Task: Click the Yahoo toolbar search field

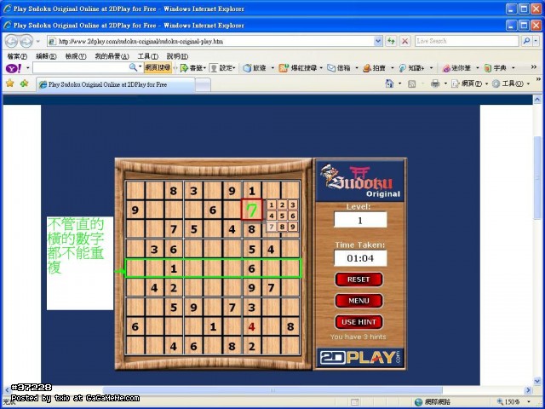Action: (81, 67)
